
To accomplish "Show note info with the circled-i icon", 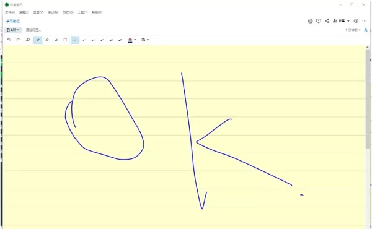I will pos(356,21).
